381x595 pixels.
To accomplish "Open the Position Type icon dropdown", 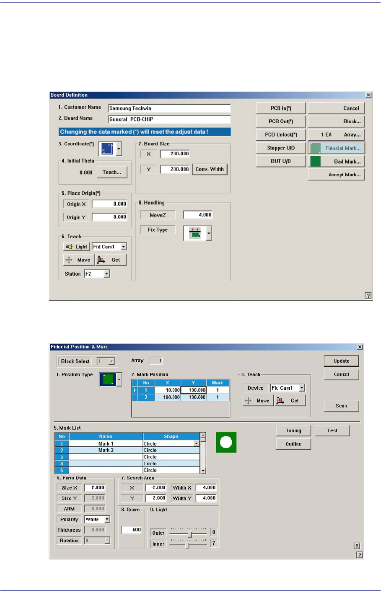I will [119, 379].
